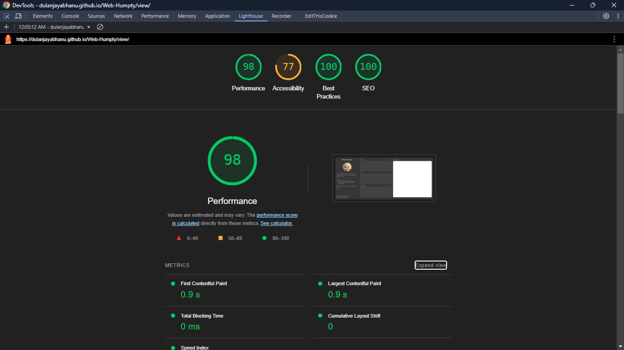
Task: Toggle the device toolbar icon
Action: click(x=18, y=16)
